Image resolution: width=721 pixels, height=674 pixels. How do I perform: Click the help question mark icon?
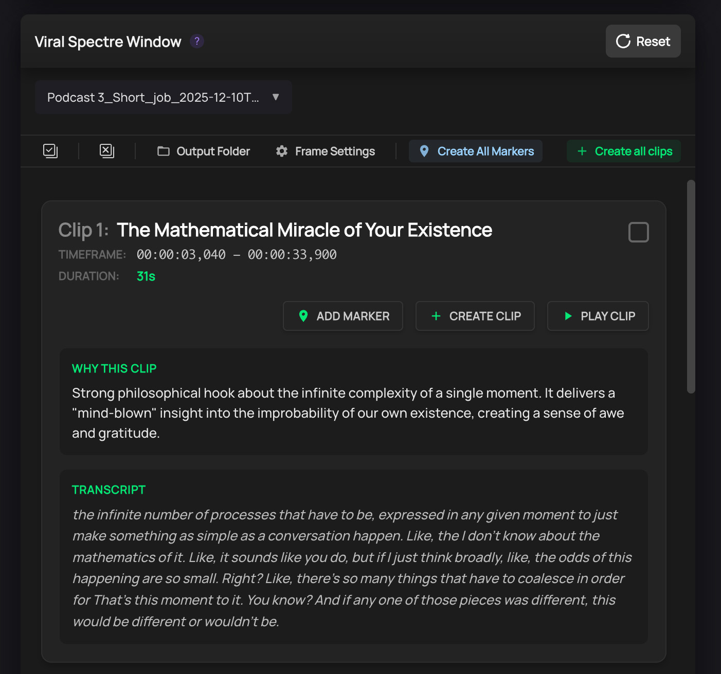(x=196, y=41)
